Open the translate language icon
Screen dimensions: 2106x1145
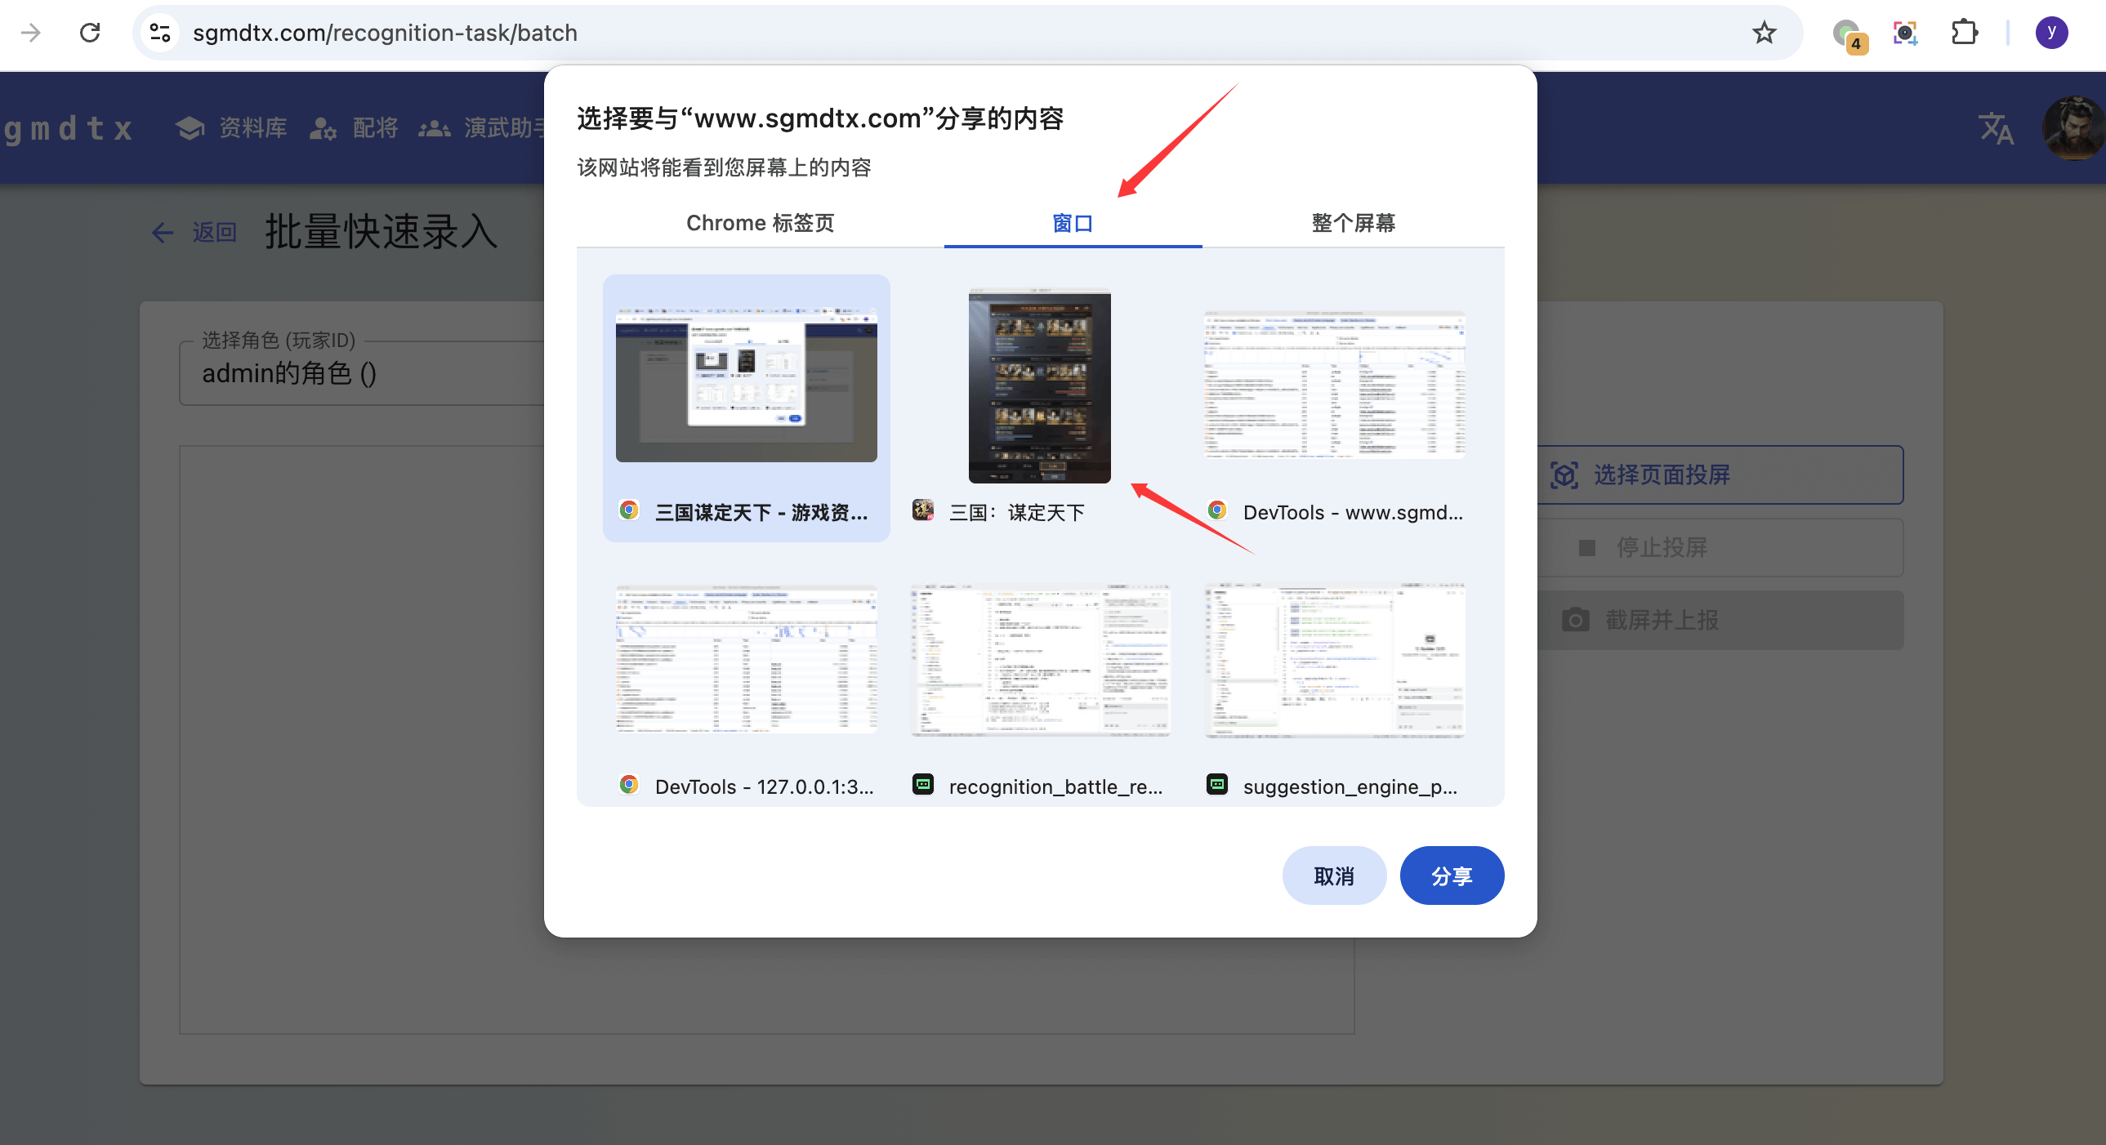pos(1995,128)
